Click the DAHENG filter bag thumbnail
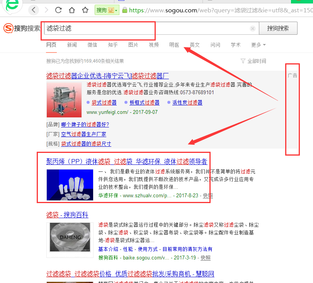Screen dimensions: 313x283 click(x=70, y=239)
